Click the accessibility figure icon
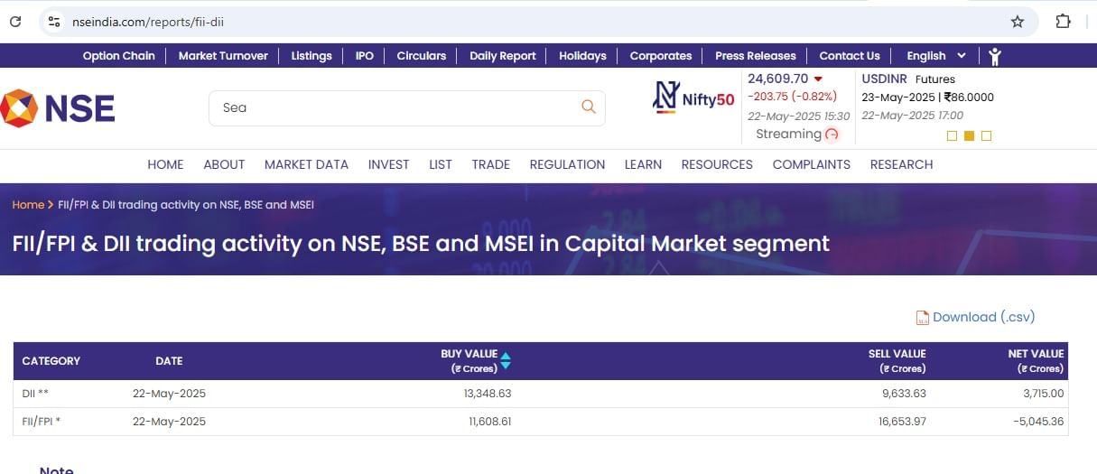This screenshot has width=1097, height=474. 995,56
